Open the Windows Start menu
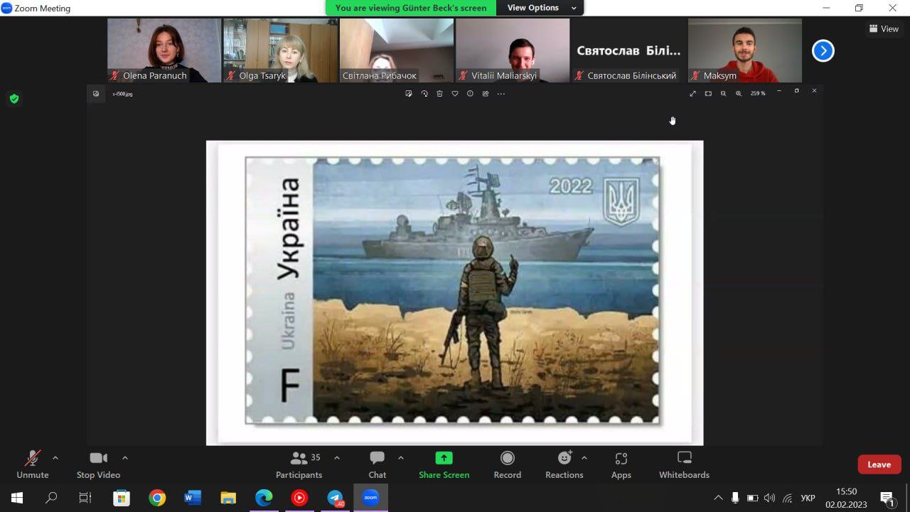This screenshot has height=512, width=910. [17, 498]
